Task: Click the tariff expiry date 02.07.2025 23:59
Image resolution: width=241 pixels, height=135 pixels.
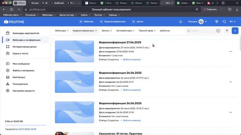Action: [27, 129]
